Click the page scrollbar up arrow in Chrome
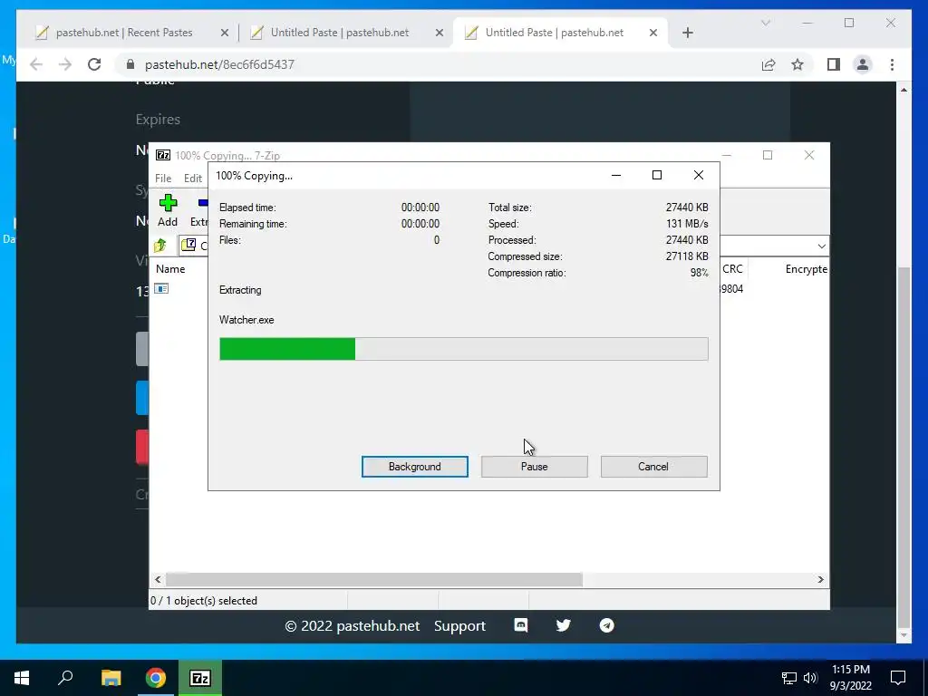 pyautogui.click(x=904, y=90)
